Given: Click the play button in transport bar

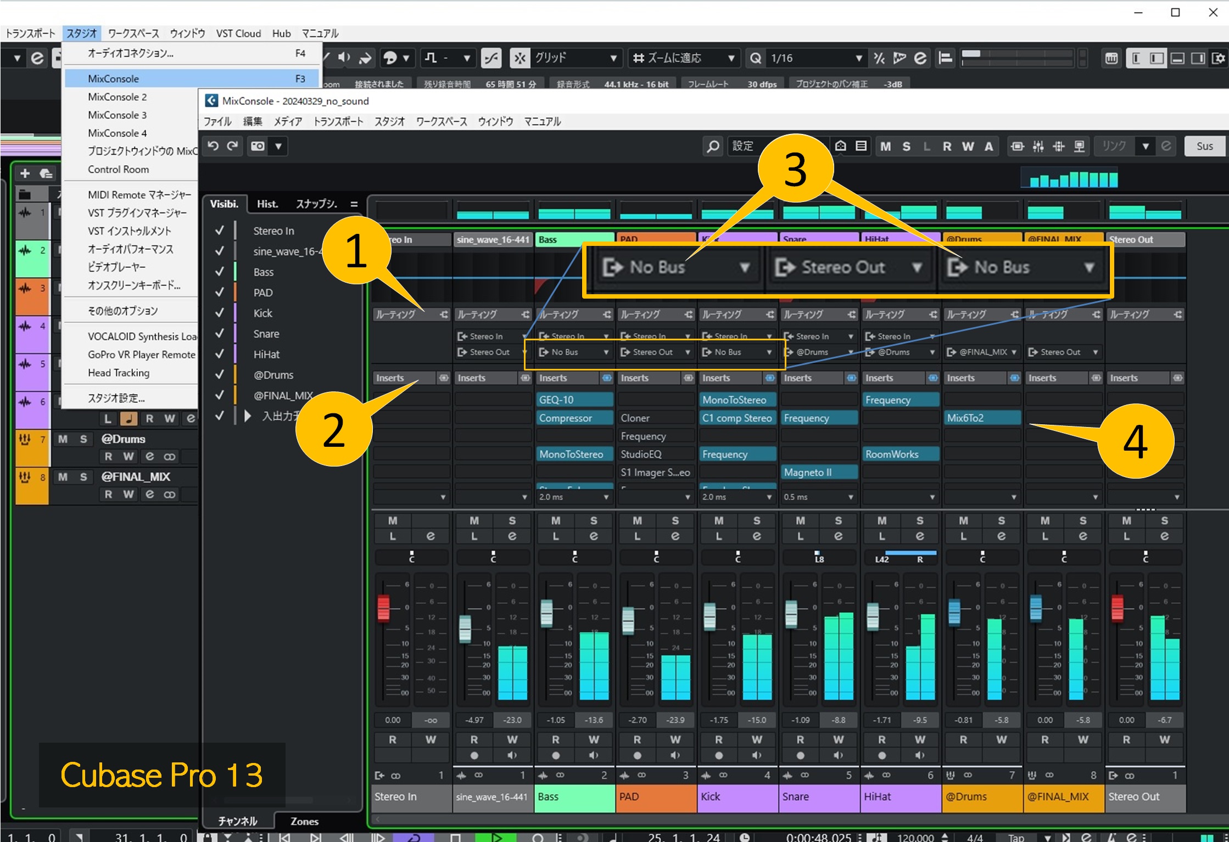Looking at the screenshot, I should click(x=496, y=837).
